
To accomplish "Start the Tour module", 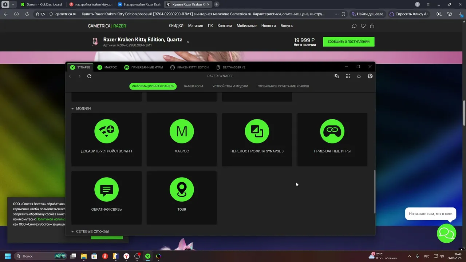I will 182,198.
